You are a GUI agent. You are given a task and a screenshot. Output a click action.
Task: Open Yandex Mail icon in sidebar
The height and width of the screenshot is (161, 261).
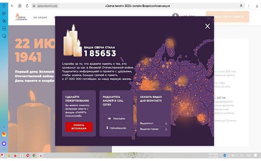pos(4,134)
